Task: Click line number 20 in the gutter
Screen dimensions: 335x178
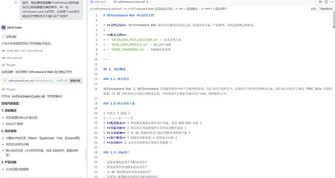Action: point(96,113)
